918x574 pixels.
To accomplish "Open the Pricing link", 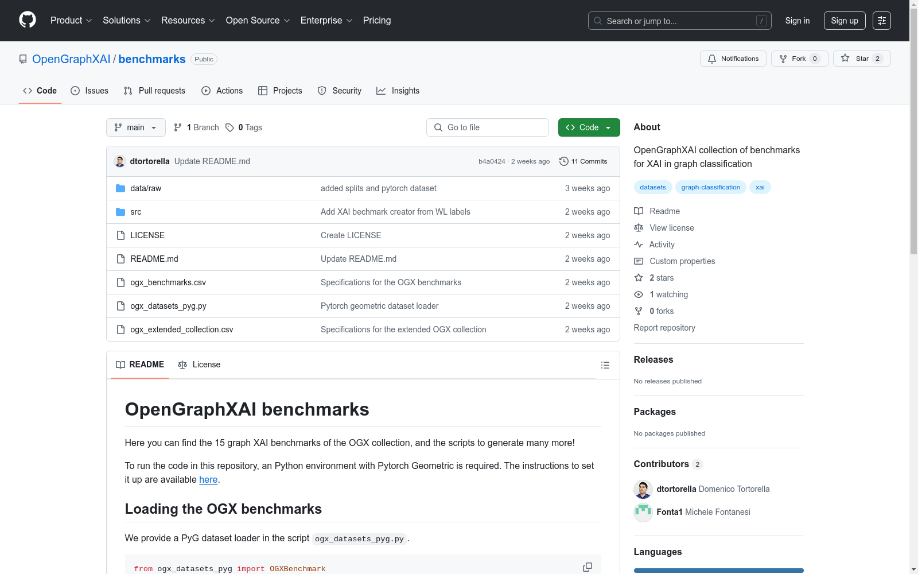I will point(377,20).
